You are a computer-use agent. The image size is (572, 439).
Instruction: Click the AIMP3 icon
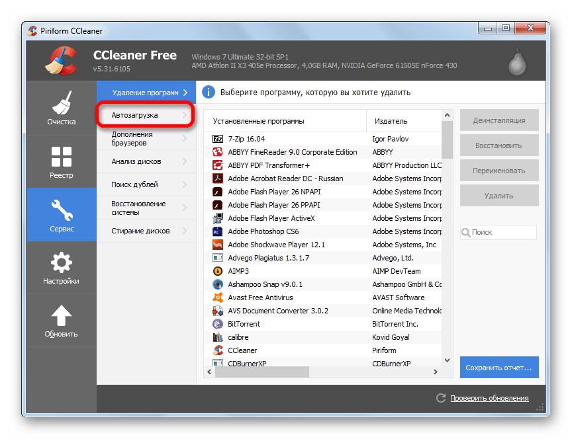218,271
